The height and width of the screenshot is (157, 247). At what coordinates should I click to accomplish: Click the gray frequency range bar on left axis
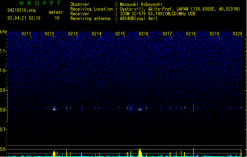[x=8, y=104]
